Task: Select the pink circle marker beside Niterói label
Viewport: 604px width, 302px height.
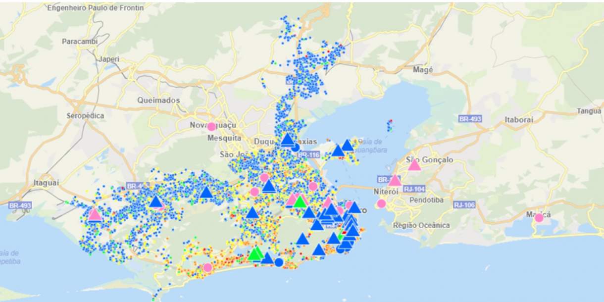Action: click(x=381, y=203)
